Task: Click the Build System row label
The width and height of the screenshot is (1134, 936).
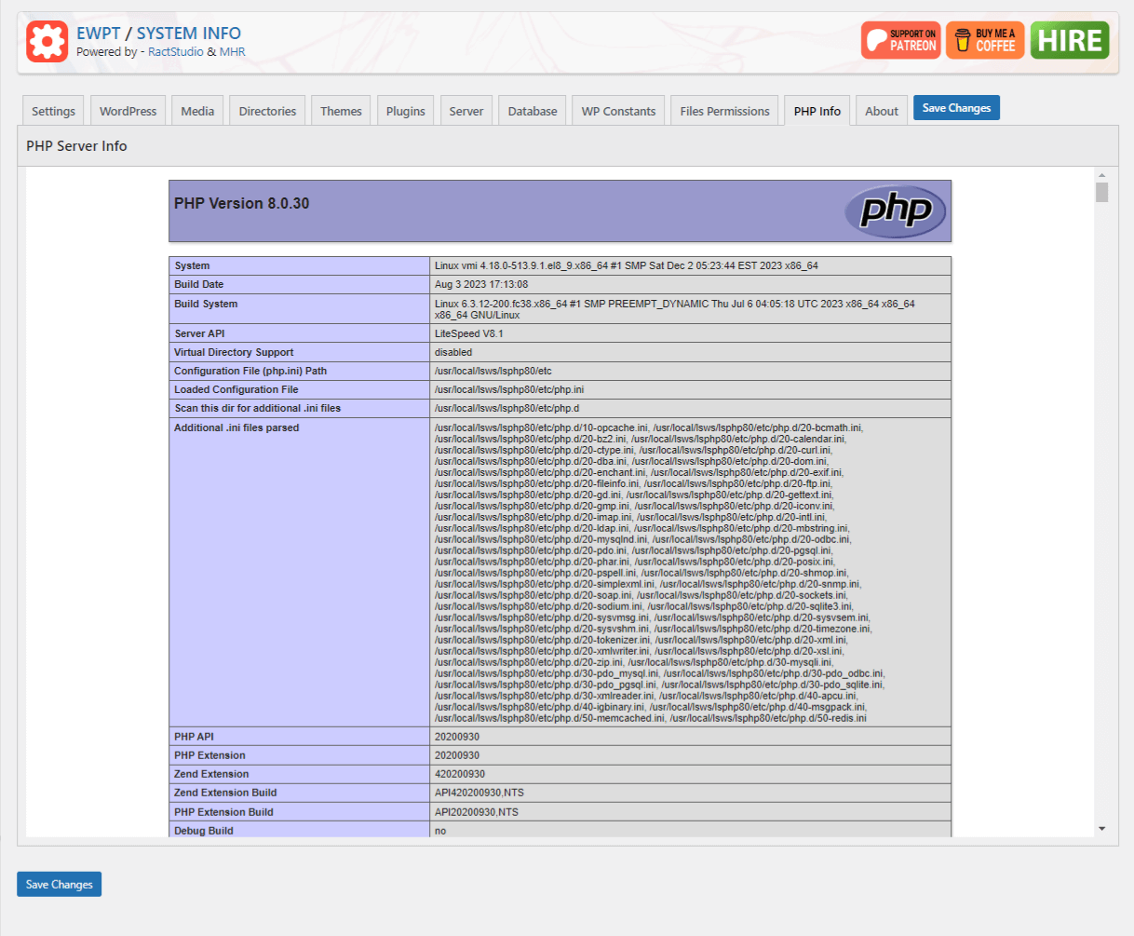Action: pyautogui.click(x=206, y=304)
